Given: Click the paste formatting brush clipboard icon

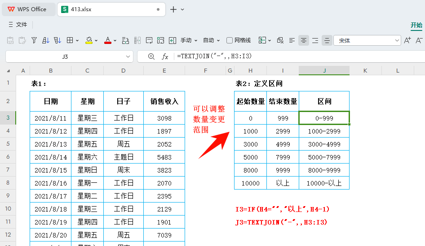Looking at the screenshot, I should (x=22, y=40).
